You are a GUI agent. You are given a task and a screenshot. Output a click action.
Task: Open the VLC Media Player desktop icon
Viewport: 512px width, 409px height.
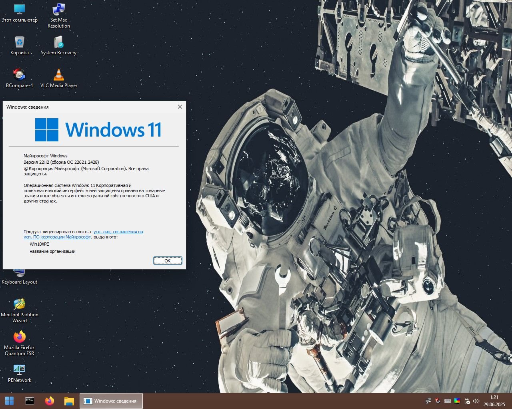pyautogui.click(x=58, y=75)
